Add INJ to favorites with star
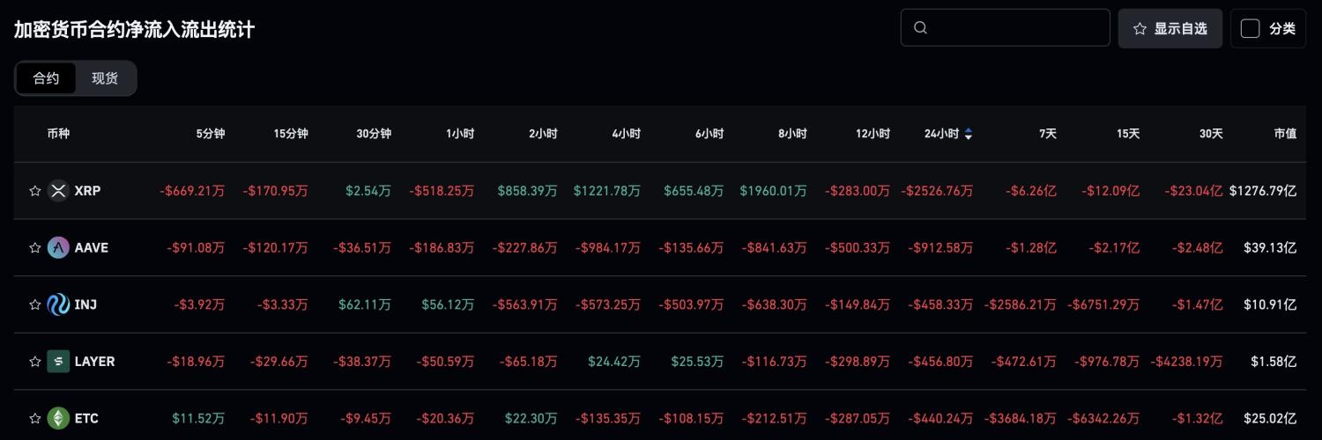 click(x=35, y=304)
